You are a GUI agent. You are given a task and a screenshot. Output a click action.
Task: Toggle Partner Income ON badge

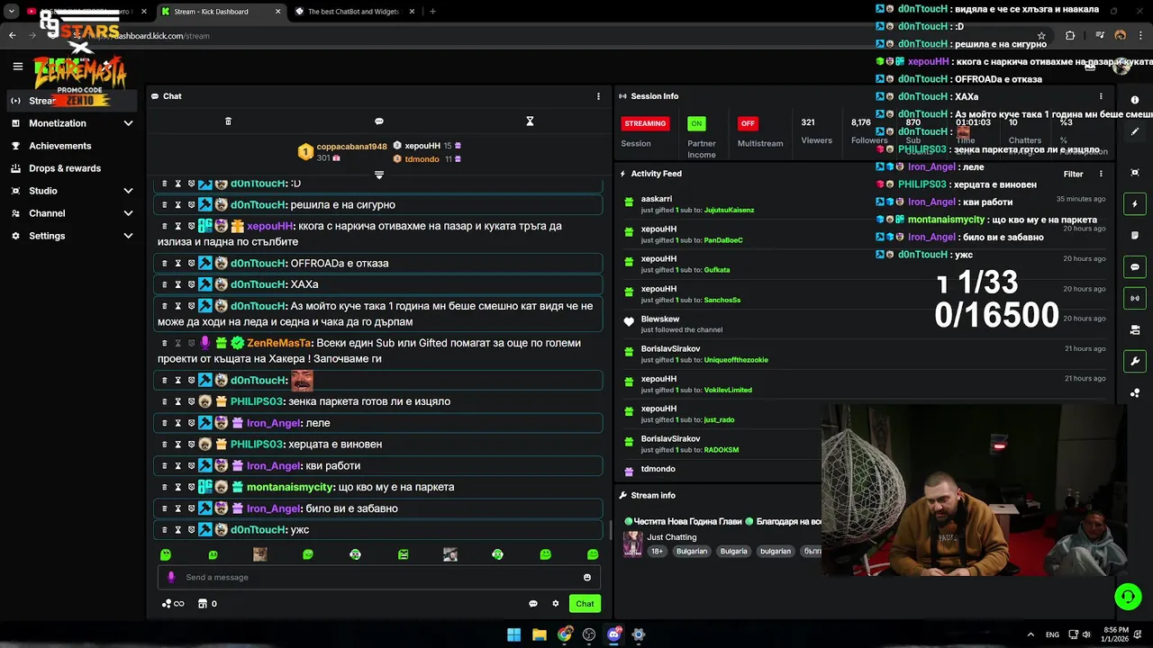tap(696, 123)
